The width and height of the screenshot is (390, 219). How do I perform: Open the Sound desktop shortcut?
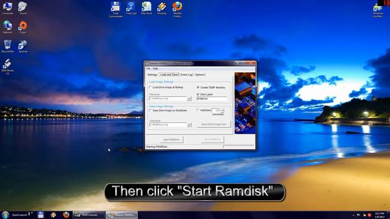point(23,8)
